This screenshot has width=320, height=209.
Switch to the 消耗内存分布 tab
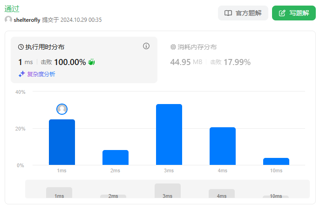pos(197,47)
